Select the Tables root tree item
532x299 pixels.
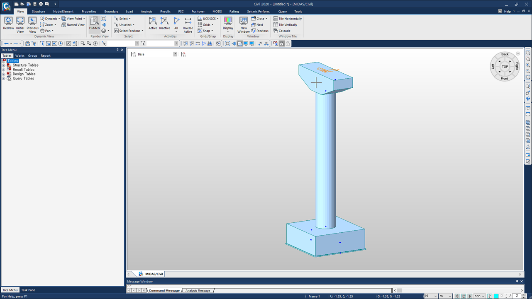(12, 61)
